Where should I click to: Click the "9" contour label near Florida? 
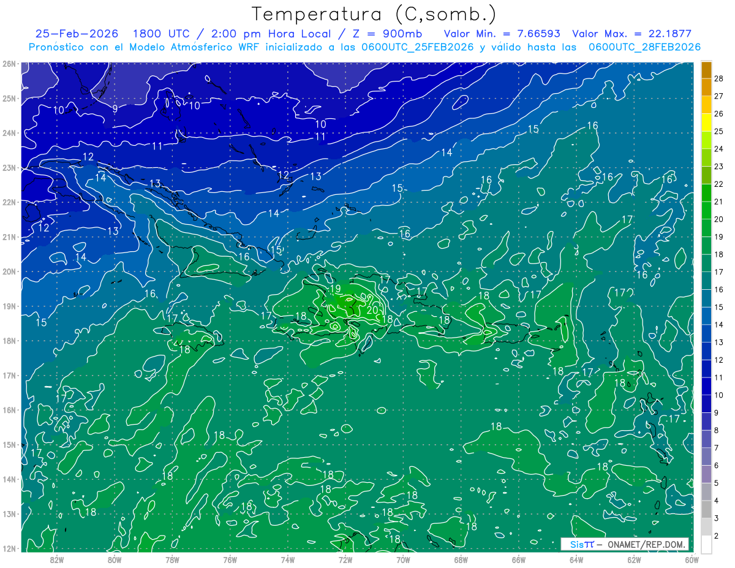(x=115, y=108)
